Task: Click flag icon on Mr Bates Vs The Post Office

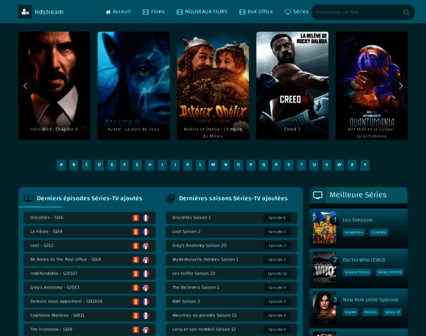Action: click(146, 260)
